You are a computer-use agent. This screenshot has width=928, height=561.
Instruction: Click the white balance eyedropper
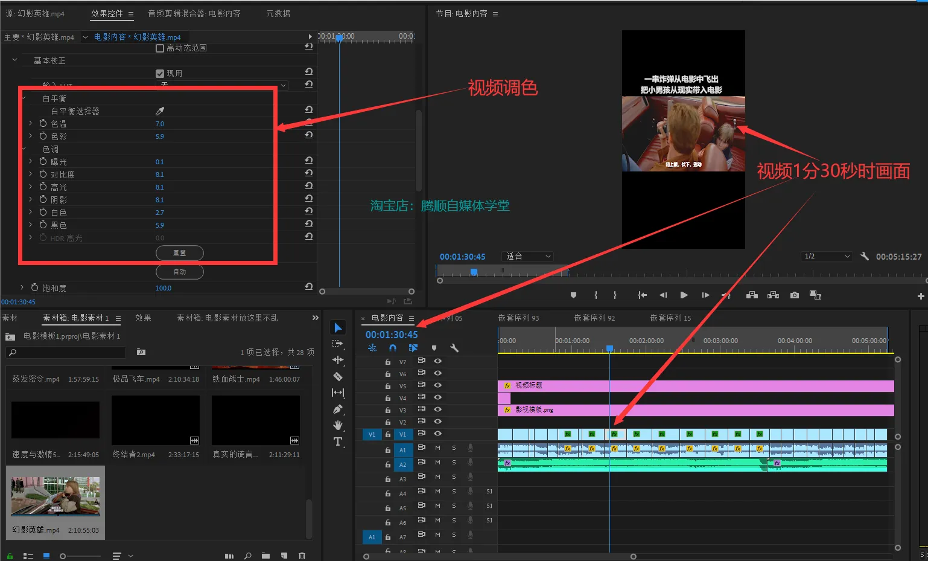(160, 111)
